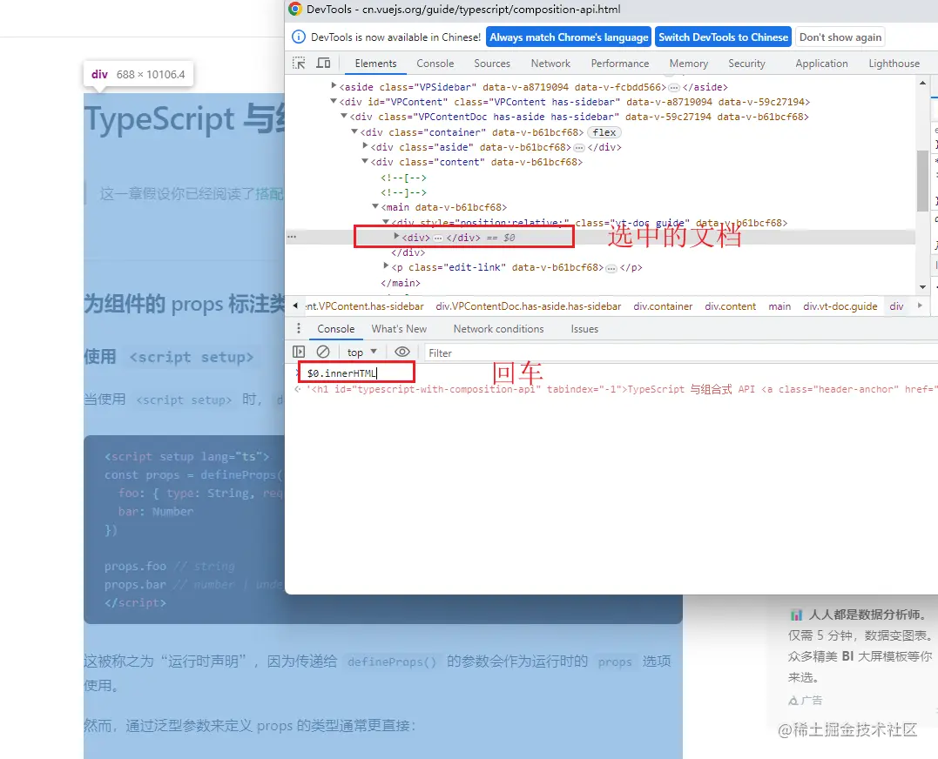Select the last div breadcrumb
This screenshot has width=938, height=759.
coord(896,306)
